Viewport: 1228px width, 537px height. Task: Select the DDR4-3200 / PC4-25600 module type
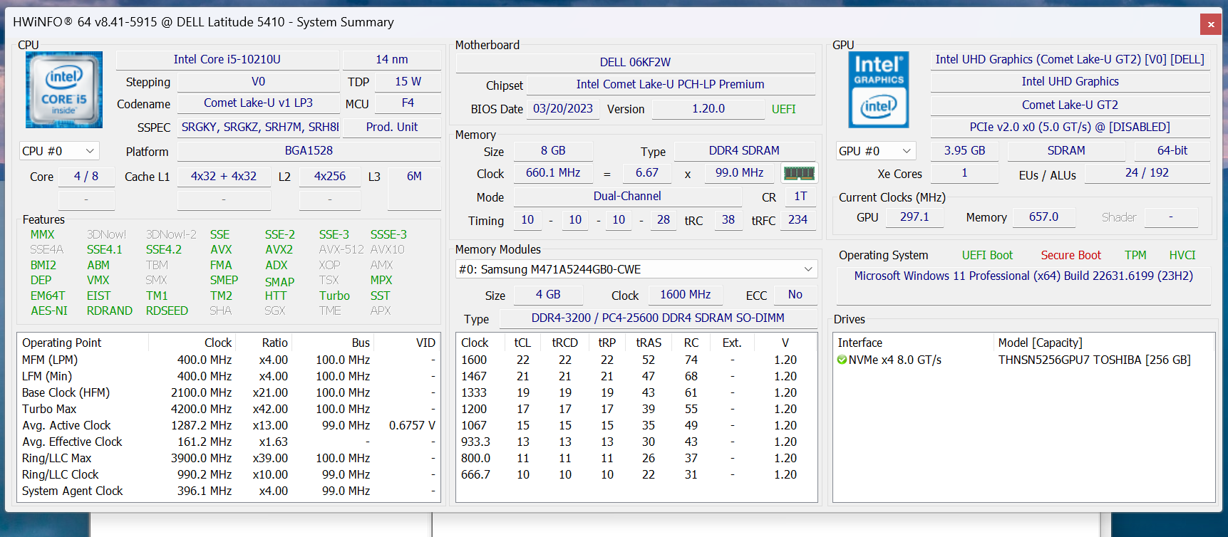(x=658, y=318)
